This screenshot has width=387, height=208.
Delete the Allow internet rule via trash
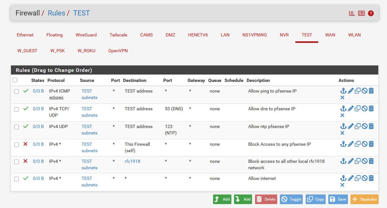tap(371, 178)
